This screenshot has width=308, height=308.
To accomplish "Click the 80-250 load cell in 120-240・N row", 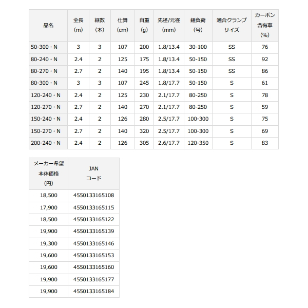I will [198, 95].
